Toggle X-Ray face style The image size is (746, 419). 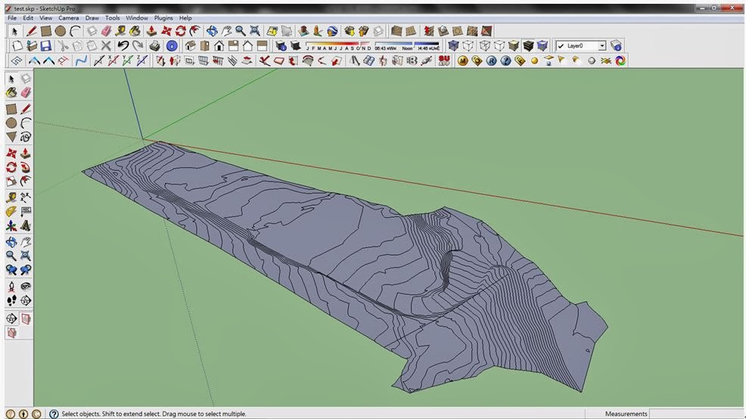(x=453, y=45)
